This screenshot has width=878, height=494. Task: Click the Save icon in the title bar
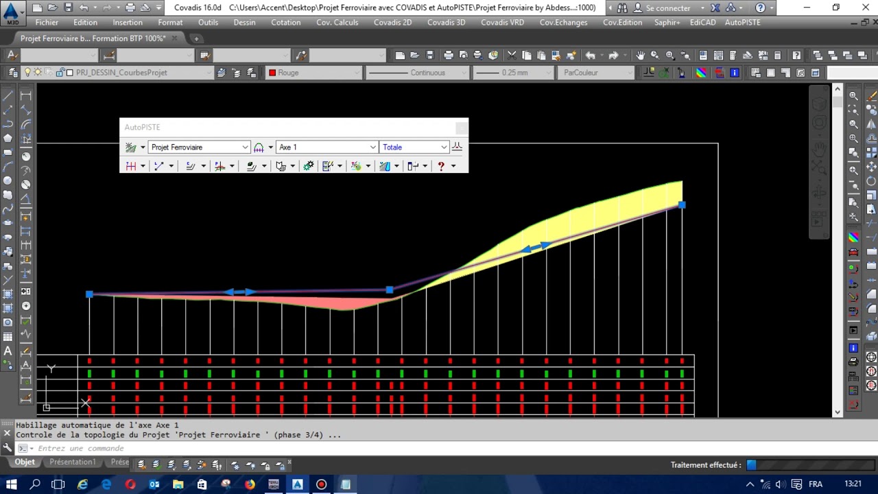tap(68, 8)
